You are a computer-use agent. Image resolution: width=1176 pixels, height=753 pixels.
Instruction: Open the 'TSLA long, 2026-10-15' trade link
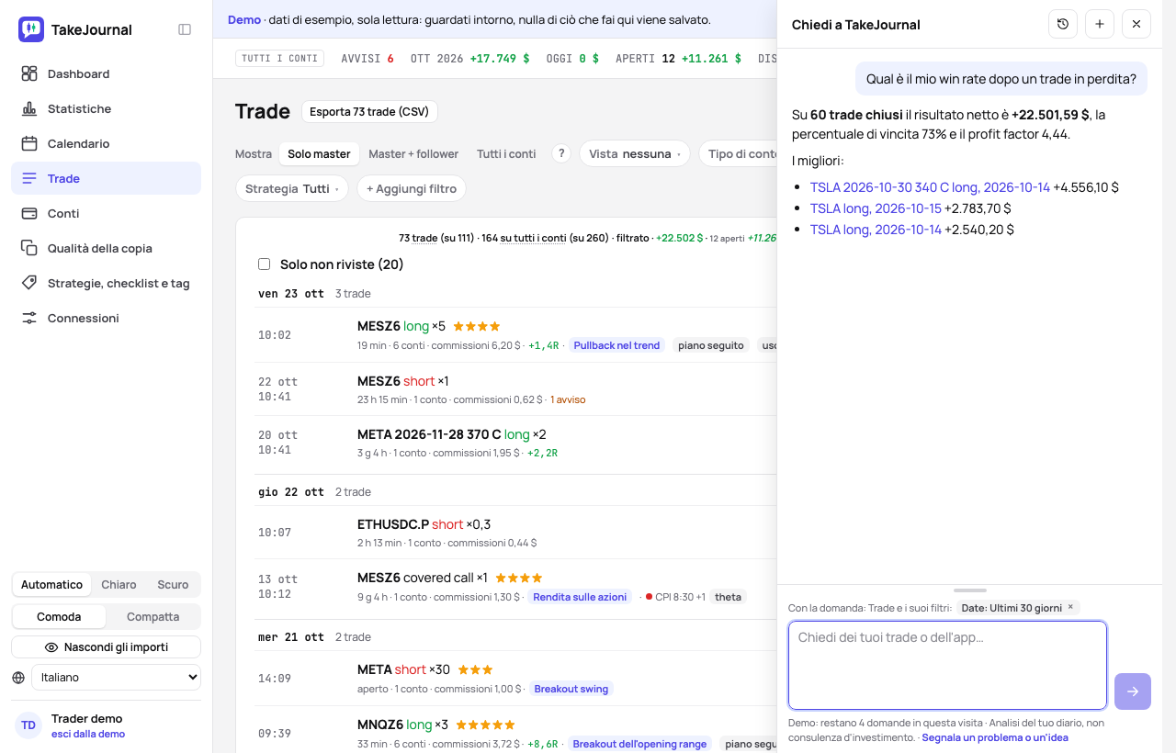coord(876,208)
